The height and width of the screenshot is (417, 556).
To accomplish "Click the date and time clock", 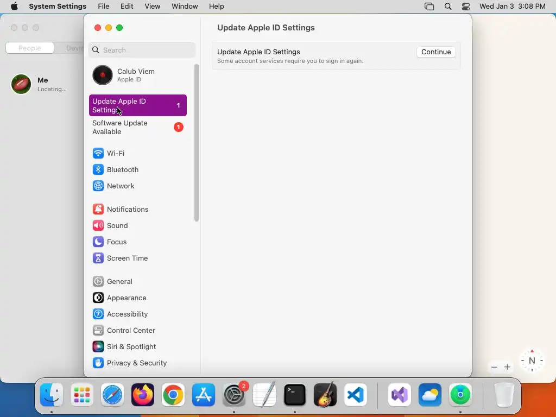I will [513, 7].
